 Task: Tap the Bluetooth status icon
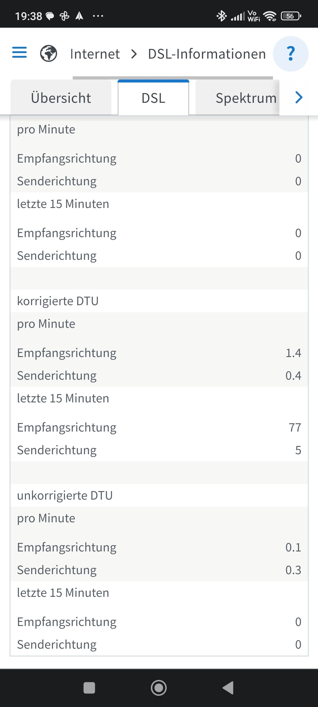(x=221, y=16)
